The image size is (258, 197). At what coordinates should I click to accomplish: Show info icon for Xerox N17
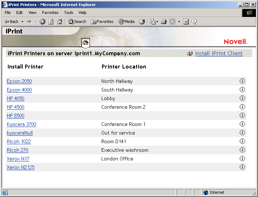[x=242, y=158]
